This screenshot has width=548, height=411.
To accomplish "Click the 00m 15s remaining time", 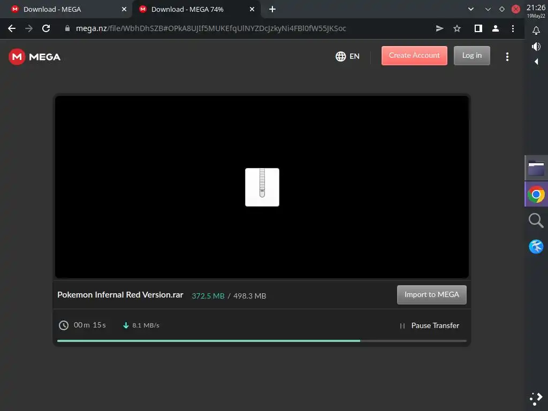I will (89, 325).
